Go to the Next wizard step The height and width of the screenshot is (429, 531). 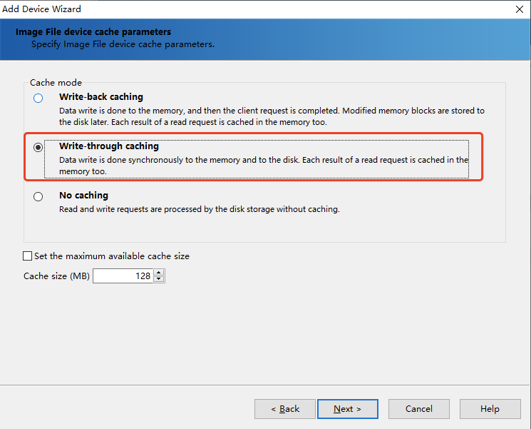point(347,409)
